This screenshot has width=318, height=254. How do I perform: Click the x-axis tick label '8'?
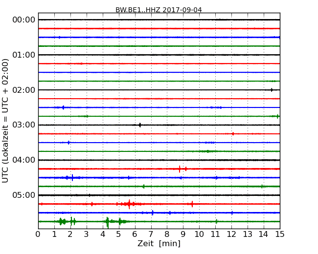pos(167,234)
